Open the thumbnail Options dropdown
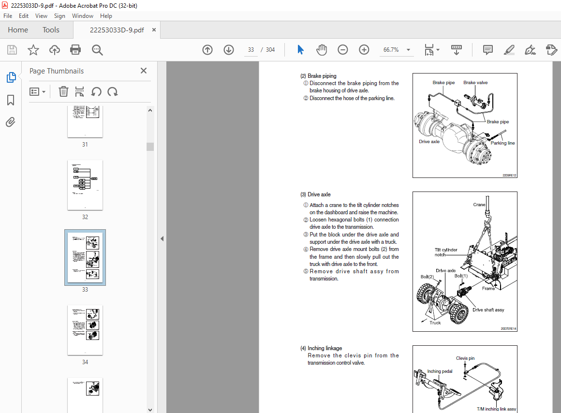 (37, 91)
